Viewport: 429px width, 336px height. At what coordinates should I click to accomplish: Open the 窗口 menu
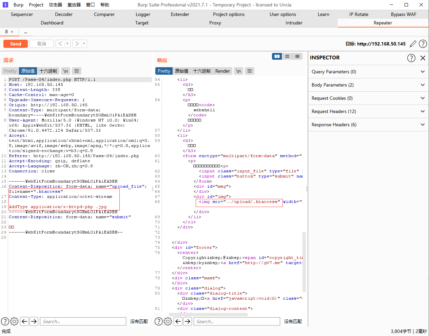click(91, 5)
